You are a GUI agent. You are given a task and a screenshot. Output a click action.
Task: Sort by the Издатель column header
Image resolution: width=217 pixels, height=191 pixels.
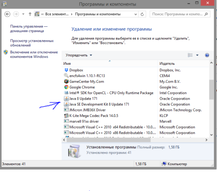(x=183, y=64)
